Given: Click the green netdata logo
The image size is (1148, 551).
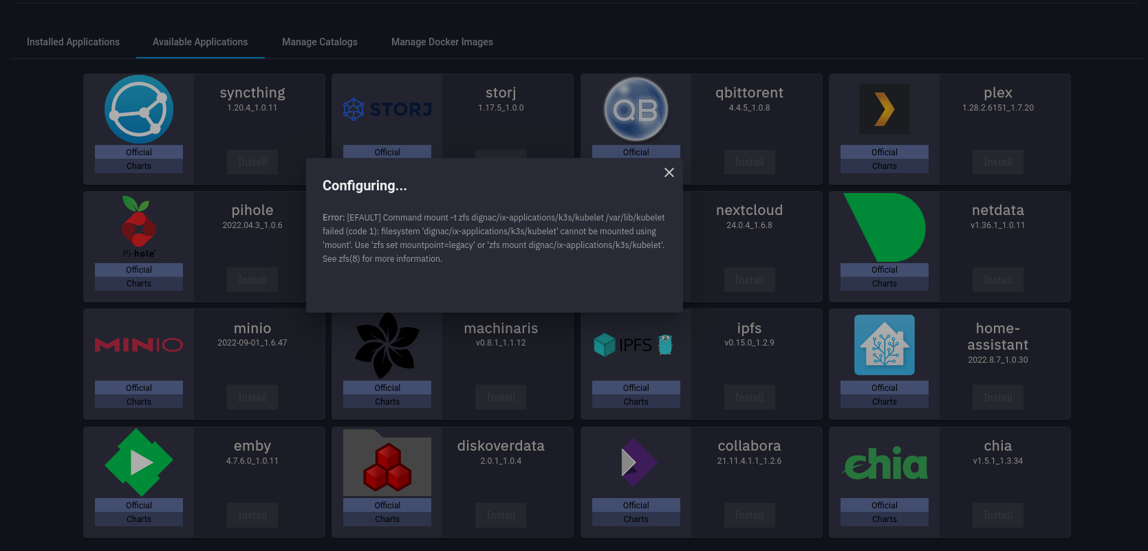Looking at the screenshot, I should [885, 227].
